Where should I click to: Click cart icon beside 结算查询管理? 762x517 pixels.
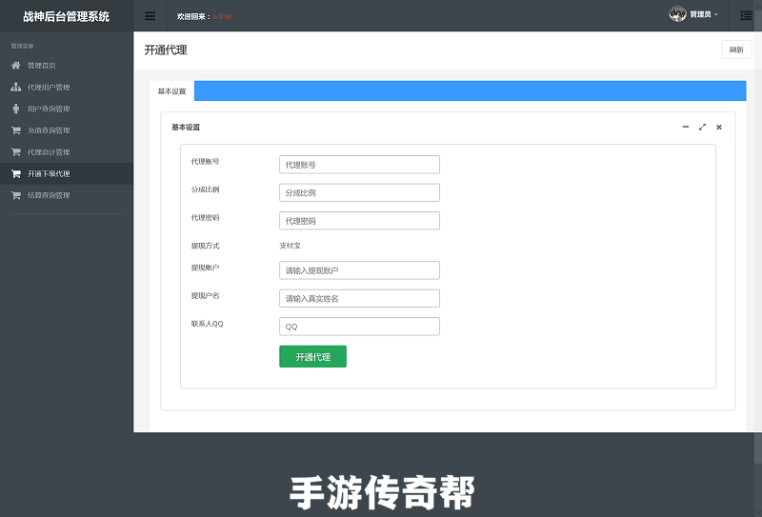[x=16, y=195]
